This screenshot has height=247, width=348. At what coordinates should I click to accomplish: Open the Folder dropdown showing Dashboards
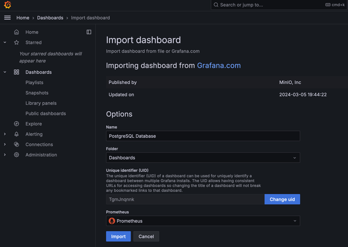point(203,158)
